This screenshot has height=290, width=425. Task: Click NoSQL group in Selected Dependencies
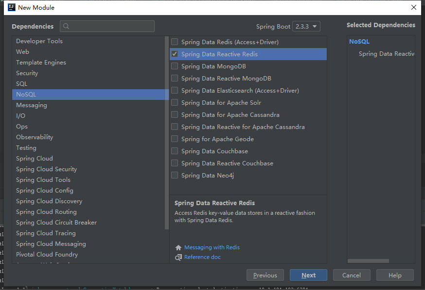point(359,42)
